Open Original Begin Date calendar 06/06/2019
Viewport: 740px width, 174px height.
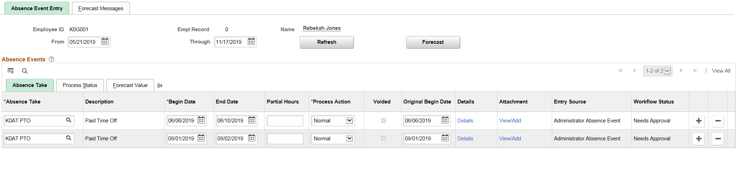pyautogui.click(x=445, y=120)
